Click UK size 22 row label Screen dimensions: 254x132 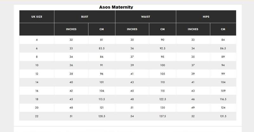[x=37, y=116]
